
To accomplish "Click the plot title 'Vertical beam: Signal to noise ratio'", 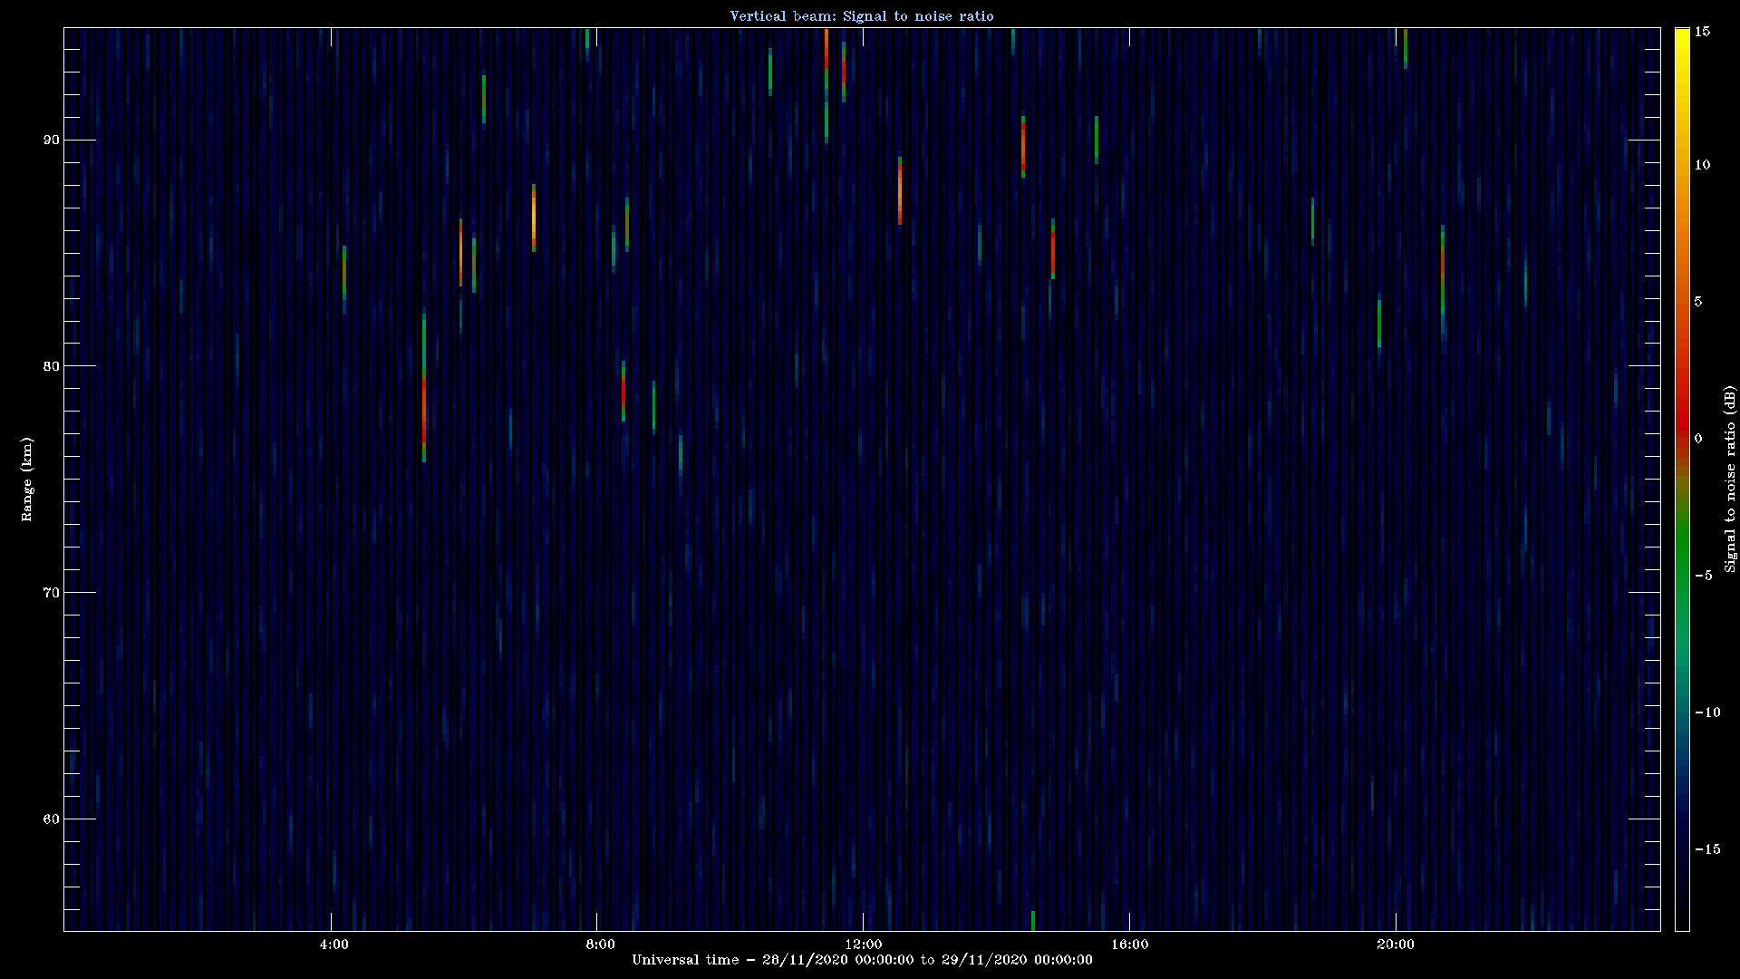I will [x=862, y=15].
